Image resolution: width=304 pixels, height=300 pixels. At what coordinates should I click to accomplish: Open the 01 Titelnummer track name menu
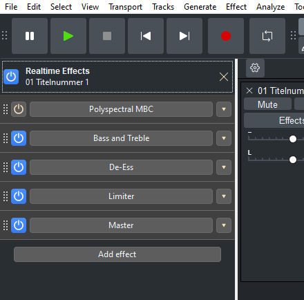click(281, 91)
